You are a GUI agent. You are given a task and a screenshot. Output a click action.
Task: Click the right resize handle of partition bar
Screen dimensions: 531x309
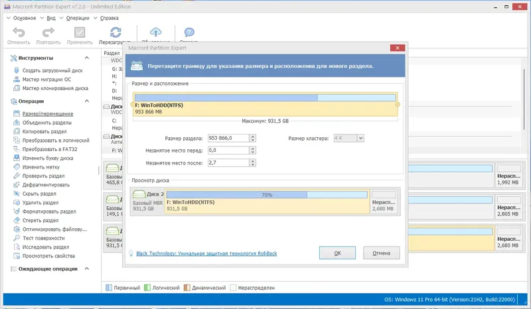pyautogui.click(x=398, y=105)
